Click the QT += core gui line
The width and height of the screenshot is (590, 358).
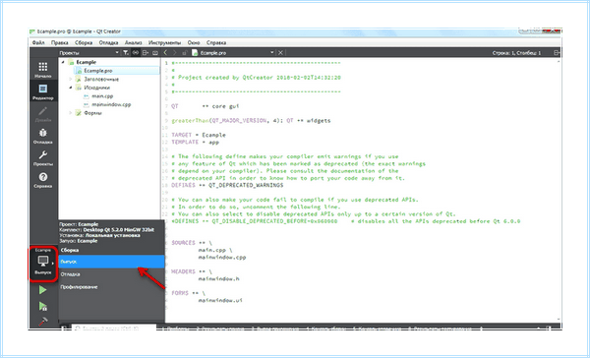point(206,106)
